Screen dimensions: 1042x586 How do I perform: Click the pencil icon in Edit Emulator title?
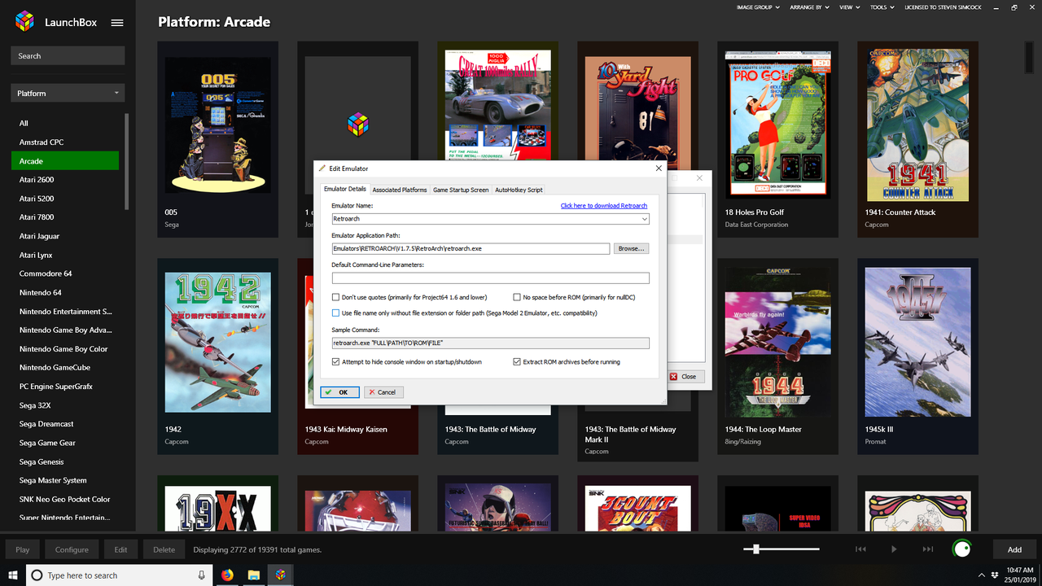(322, 168)
